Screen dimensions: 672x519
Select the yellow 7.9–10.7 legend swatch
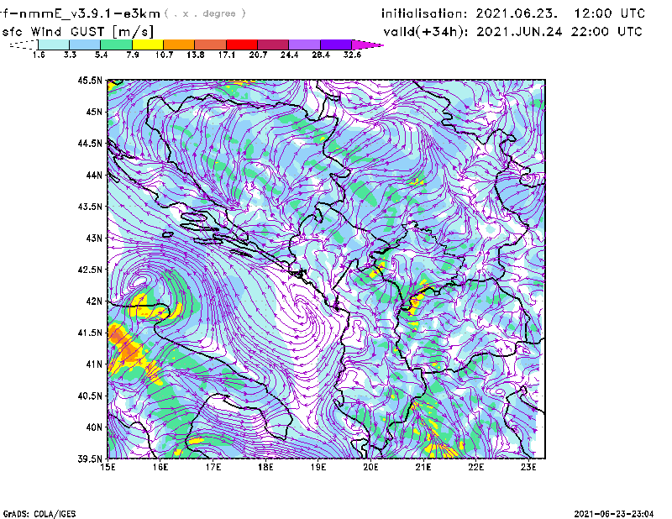[x=148, y=45]
